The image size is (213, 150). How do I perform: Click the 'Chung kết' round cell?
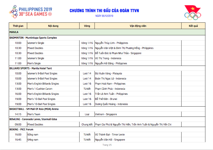[87, 124]
